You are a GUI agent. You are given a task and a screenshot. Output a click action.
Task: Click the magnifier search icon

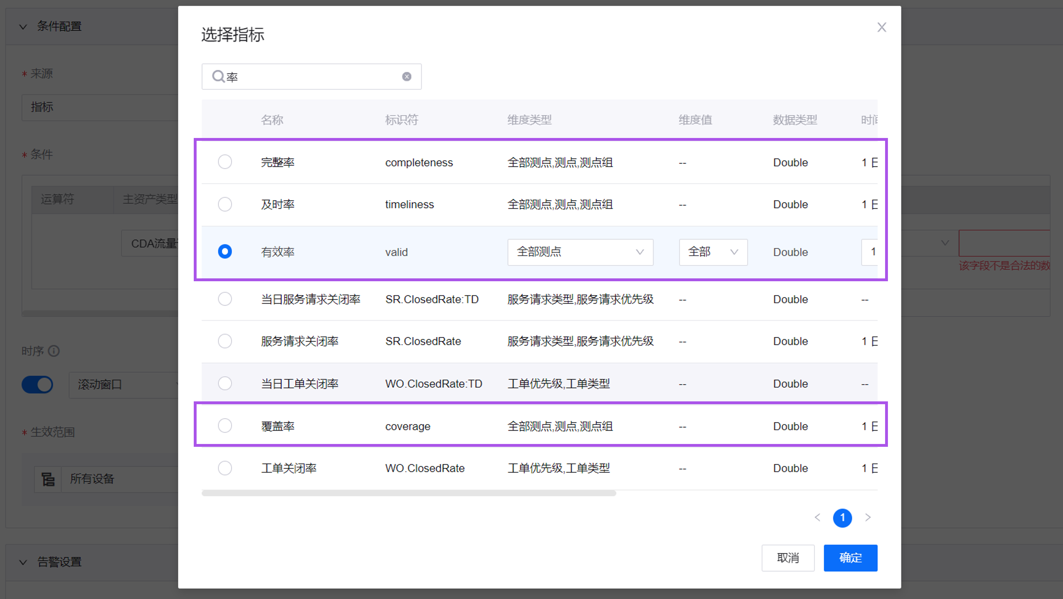tap(217, 76)
